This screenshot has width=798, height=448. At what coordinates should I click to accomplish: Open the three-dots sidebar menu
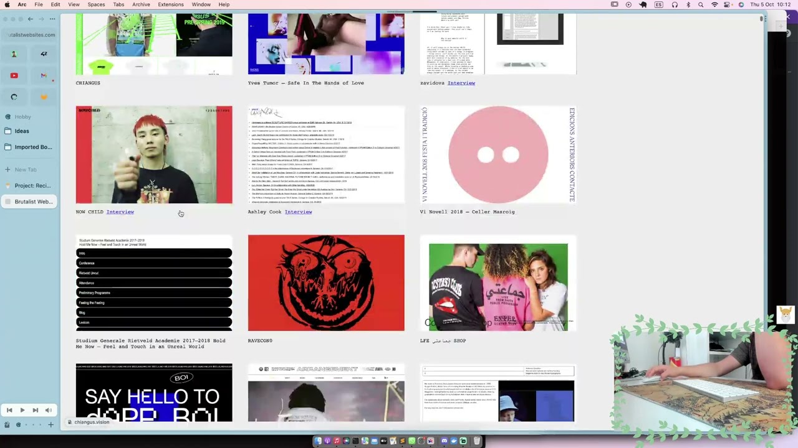(52, 19)
